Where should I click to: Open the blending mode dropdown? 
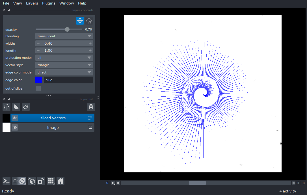(x=64, y=36)
